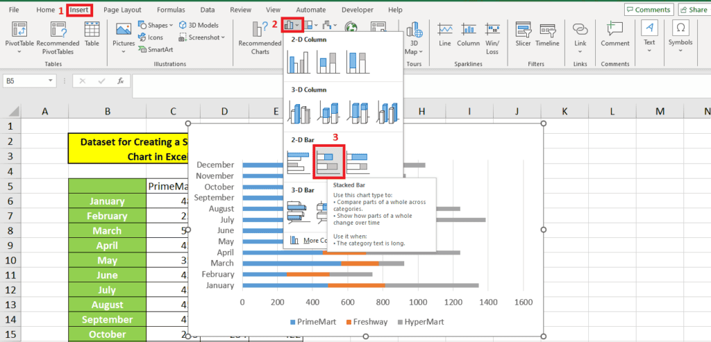Click the Comments button at top right
The image size is (711, 342).
(x=649, y=10)
